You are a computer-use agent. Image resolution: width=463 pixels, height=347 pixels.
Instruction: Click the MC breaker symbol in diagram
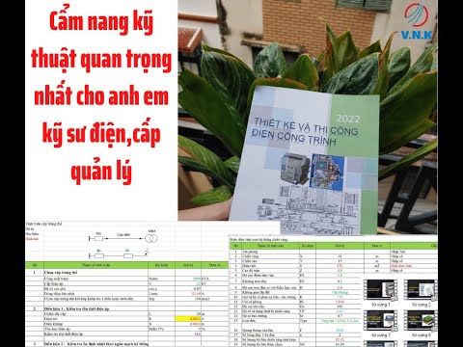(98, 238)
